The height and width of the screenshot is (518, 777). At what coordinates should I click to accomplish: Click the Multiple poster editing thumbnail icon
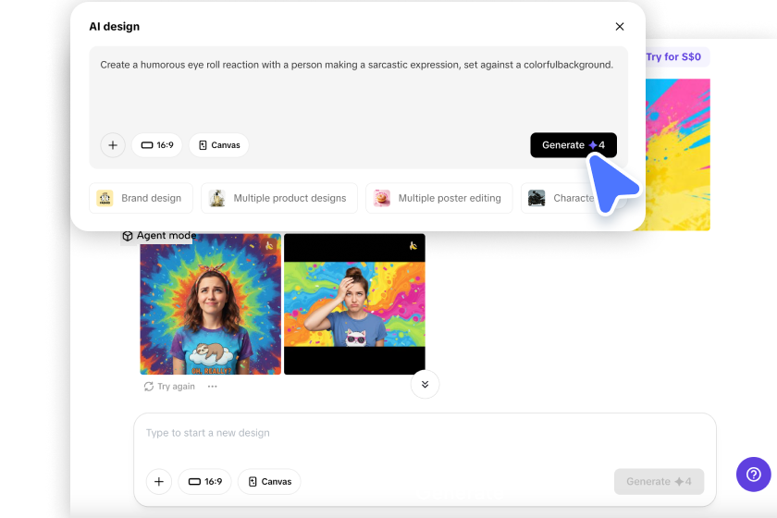(381, 198)
